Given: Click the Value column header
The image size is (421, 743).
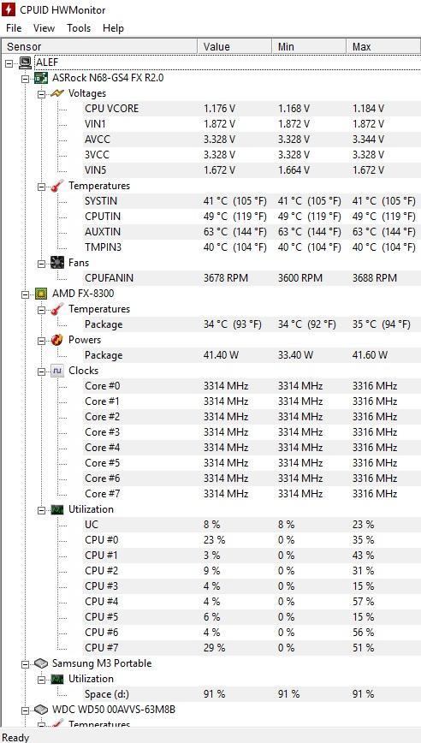Looking at the screenshot, I should coord(234,46).
